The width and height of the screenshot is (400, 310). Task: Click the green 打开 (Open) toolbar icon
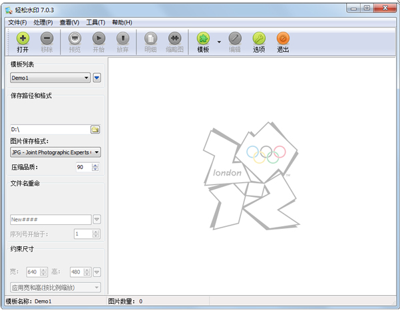click(23, 39)
